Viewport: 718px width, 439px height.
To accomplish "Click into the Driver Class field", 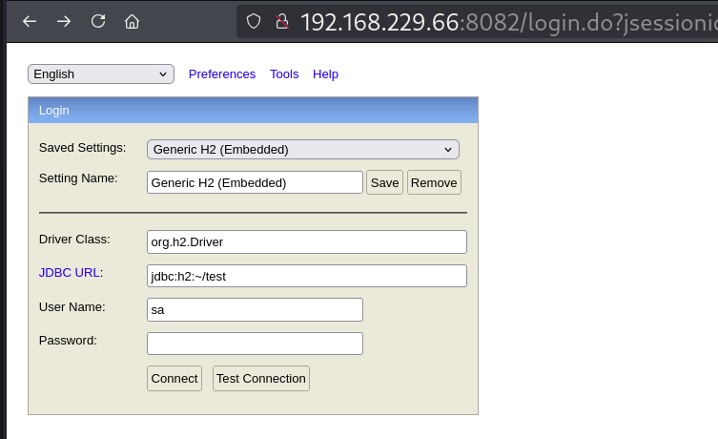I will (x=306, y=241).
